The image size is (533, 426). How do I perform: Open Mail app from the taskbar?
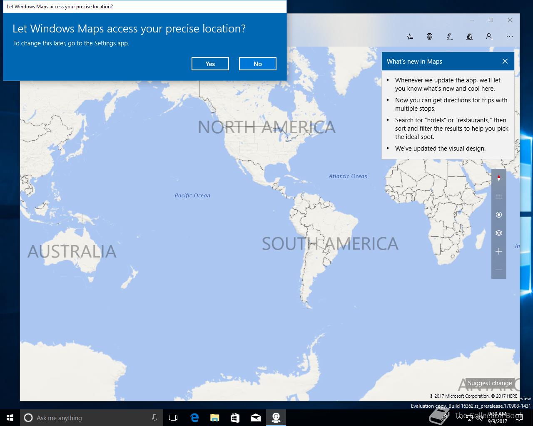(255, 418)
